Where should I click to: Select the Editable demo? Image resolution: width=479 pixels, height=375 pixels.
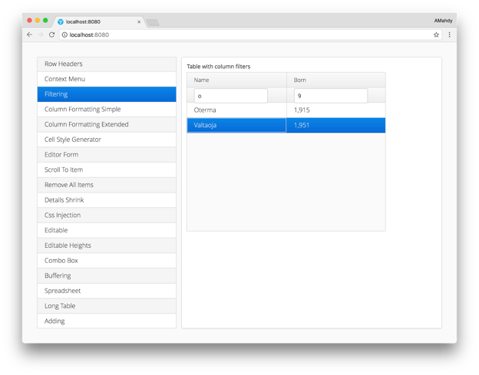coord(107,230)
